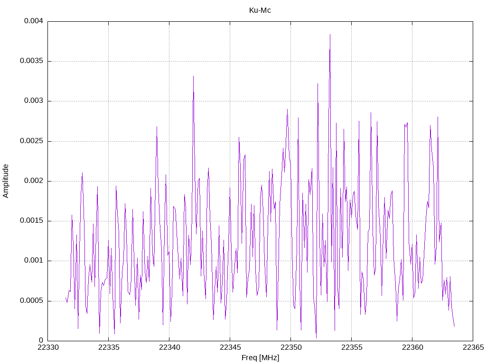The height and width of the screenshot is (364, 486).
Task: Click the y-axis tick label 0.004
Action: coord(34,21)
